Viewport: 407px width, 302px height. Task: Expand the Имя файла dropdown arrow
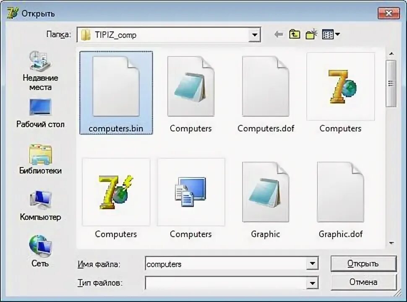312,264
